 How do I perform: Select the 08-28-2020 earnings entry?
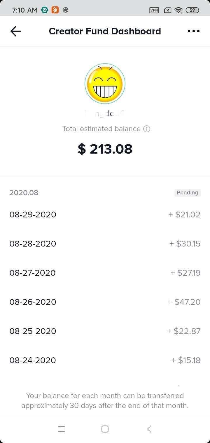105,244
